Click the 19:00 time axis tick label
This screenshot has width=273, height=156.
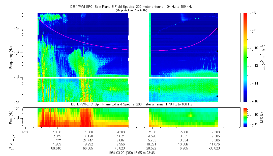pos(89,132)
